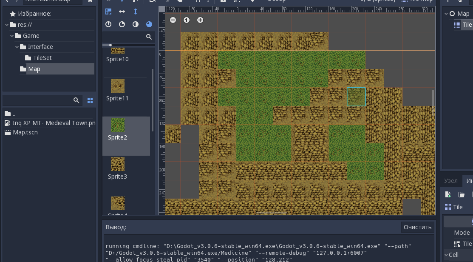Image resolution: width=473 pixels, height=262 pixels.
Task: Set tile rotation to 270 degrees
Action: click(149, 24)
